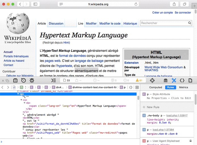Open the Historique tab
The width and height of the screenshot is (197, 145).
click(130, 24)
